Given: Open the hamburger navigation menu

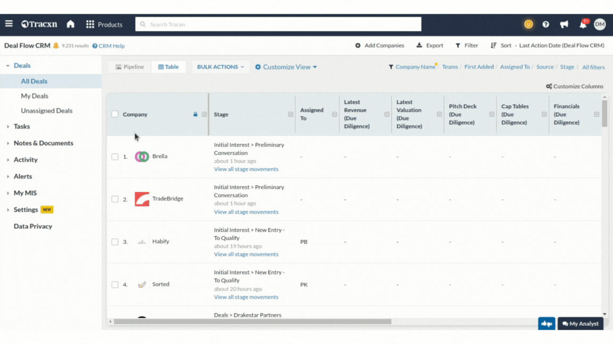Looking at the screenshot, I should [9, 24].
